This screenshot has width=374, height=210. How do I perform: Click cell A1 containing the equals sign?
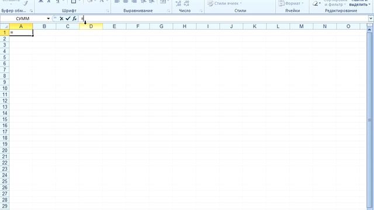click(x=21, y=33)
